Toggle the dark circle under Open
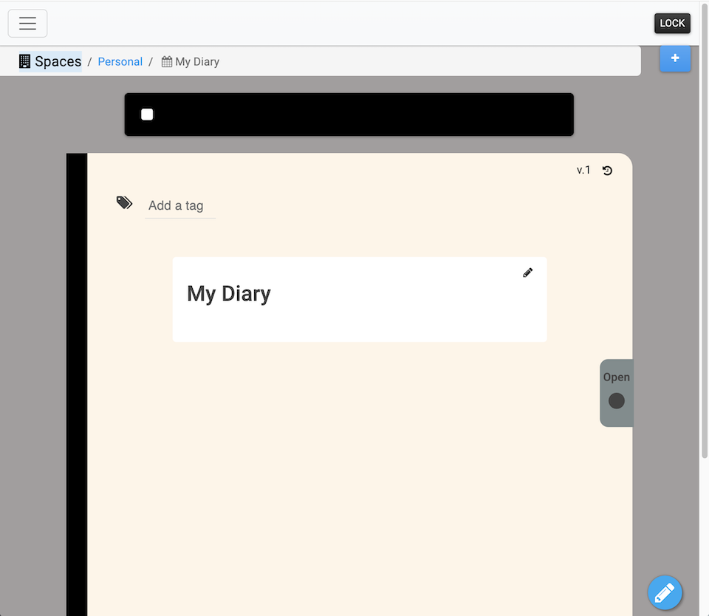Screen dimensions: 709x616 pos(616,401)
